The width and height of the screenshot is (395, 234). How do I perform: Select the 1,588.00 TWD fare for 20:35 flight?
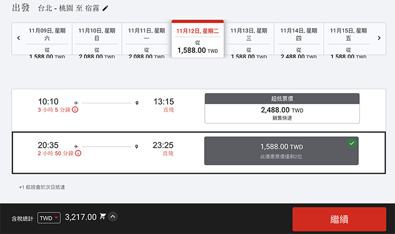tap(282, 151)
